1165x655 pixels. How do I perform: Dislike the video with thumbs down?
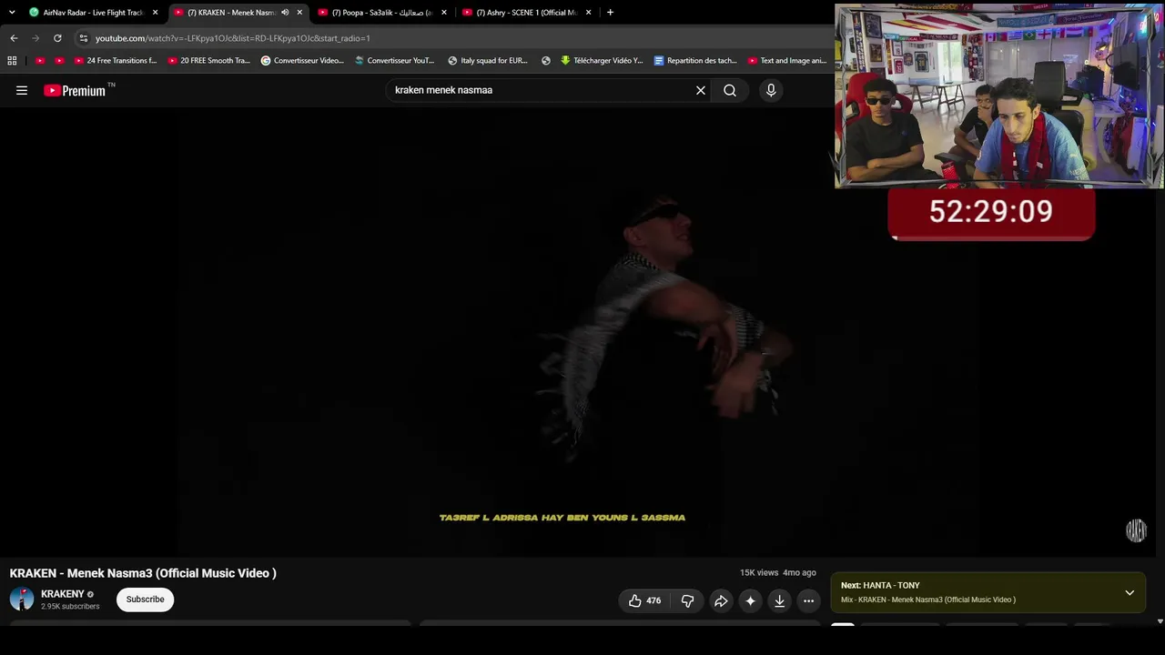pos(688,600)
